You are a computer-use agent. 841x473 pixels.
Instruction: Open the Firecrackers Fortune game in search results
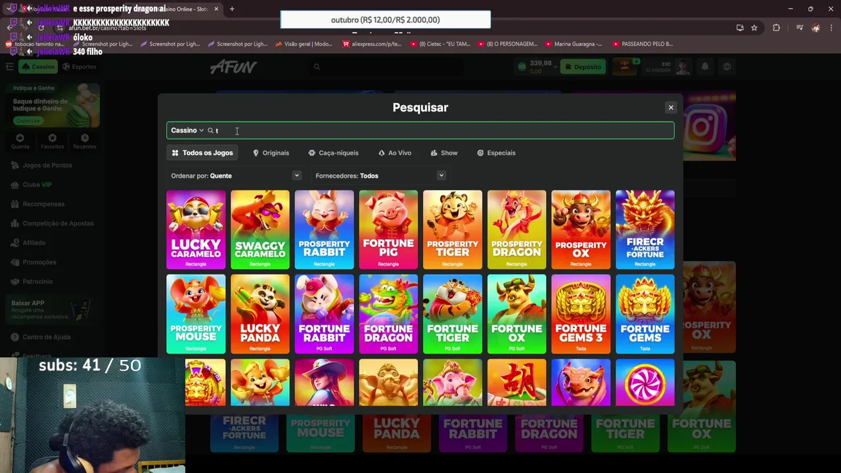pos(645,229)
